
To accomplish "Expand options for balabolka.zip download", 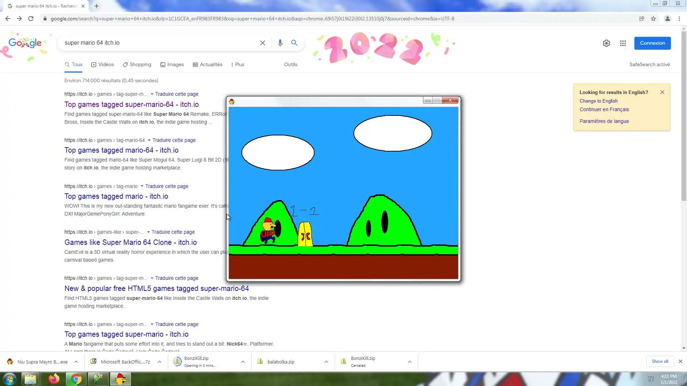I will tap(326, 362).
